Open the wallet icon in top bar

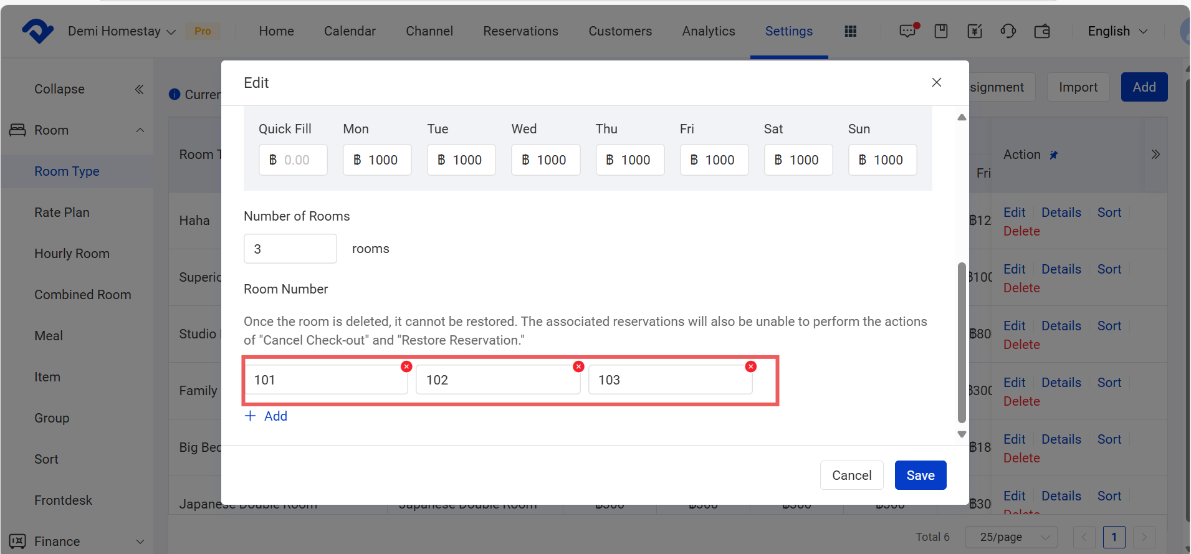[1042, 31]
